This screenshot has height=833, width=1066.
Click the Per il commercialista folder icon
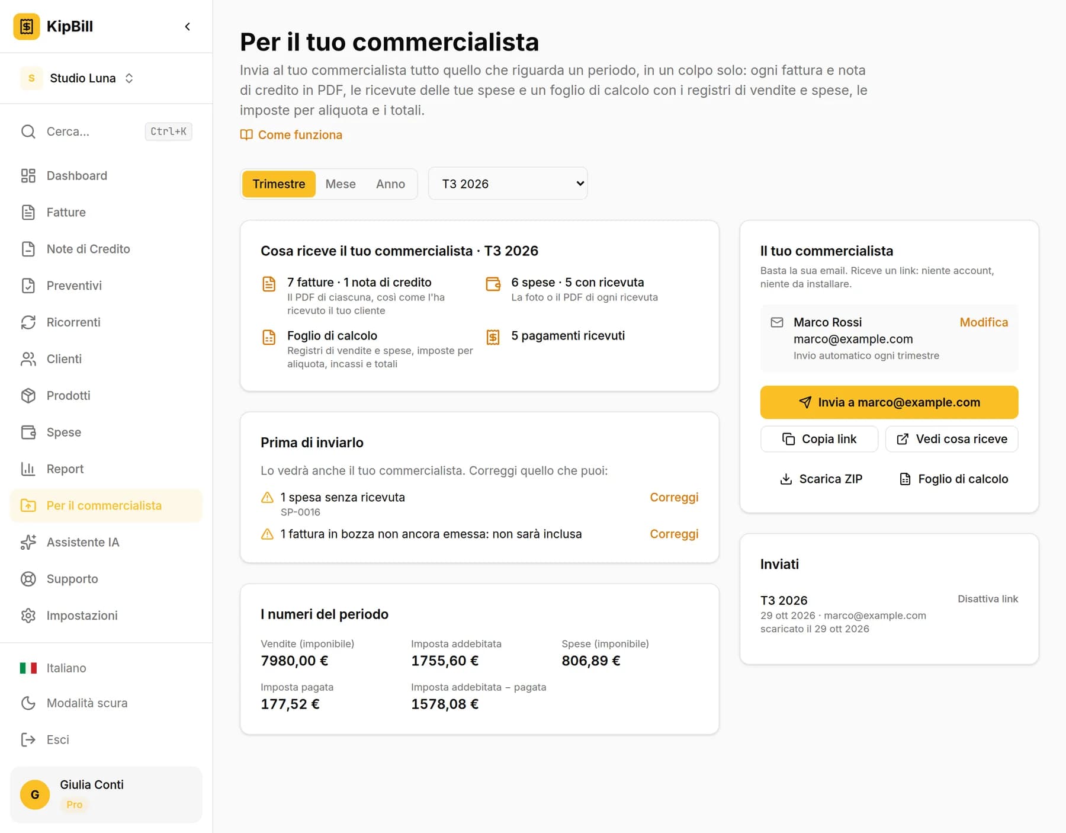(28, 505)
